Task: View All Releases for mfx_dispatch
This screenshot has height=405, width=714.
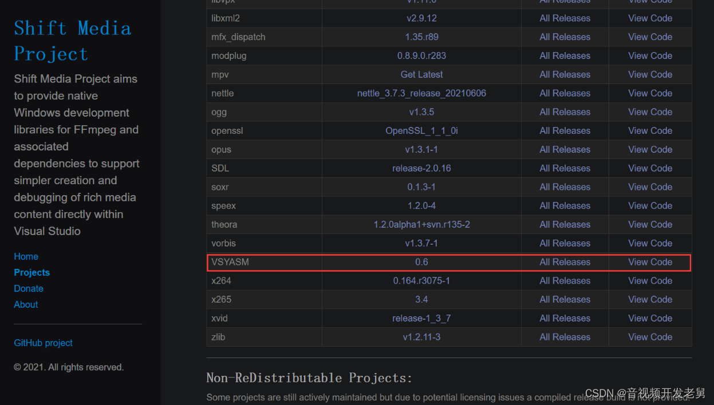Action: point(565,37)
